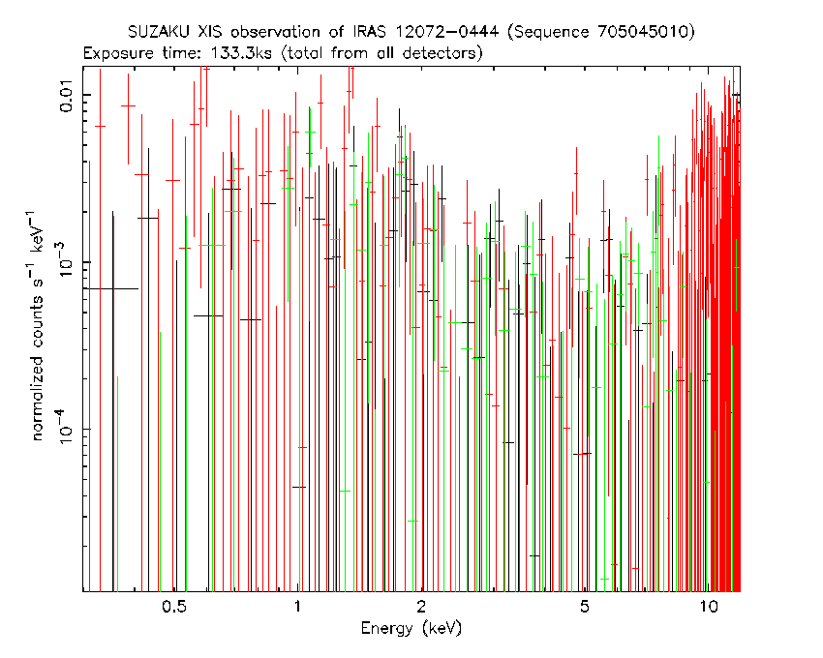Click the 0.01 y-axis tick label

pos(68,95)
